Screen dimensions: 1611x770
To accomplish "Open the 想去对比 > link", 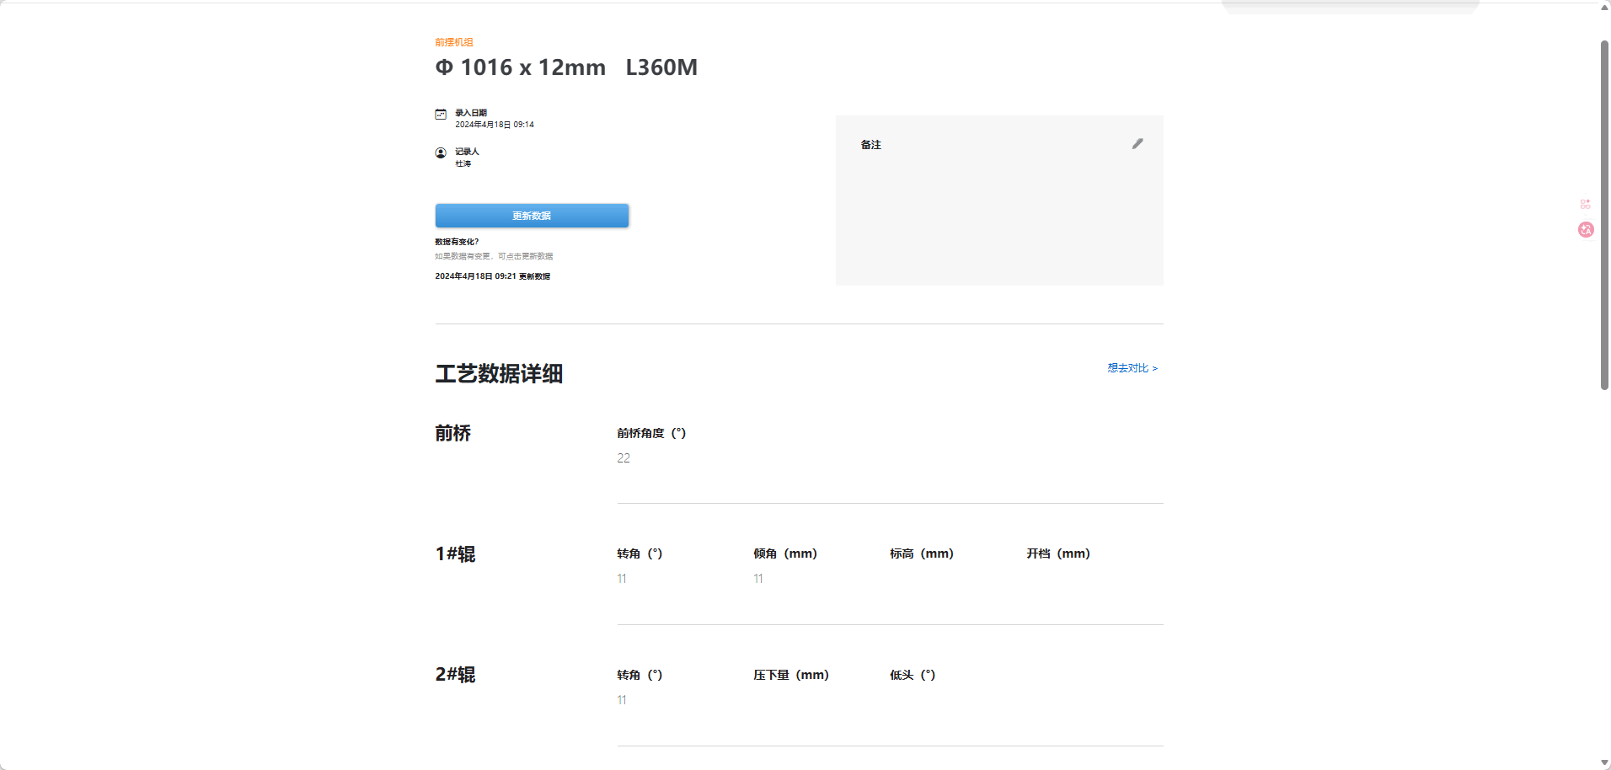I will (x=1132, y=368).
